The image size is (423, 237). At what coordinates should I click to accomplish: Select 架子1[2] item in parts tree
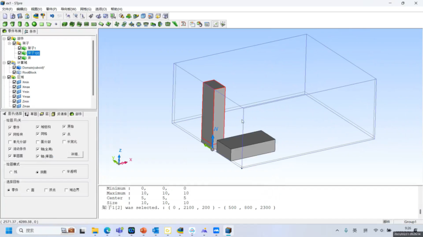coord(34,53)
